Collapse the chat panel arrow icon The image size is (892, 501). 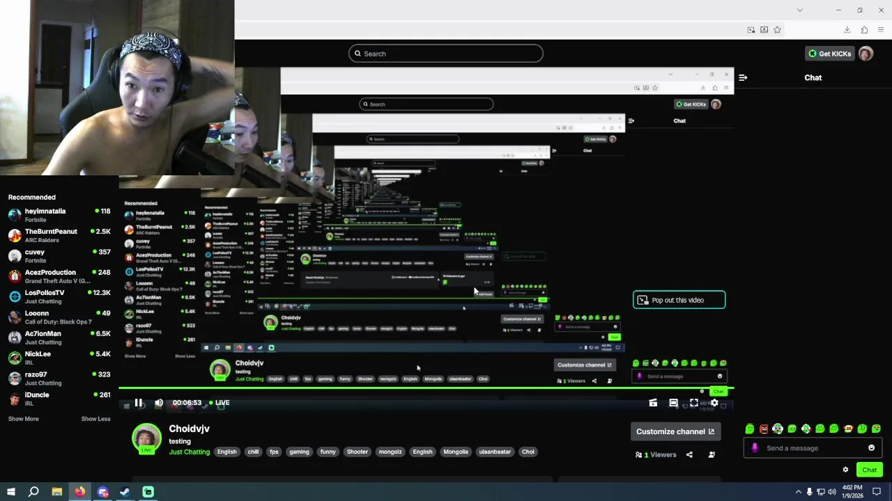[743, 77]
